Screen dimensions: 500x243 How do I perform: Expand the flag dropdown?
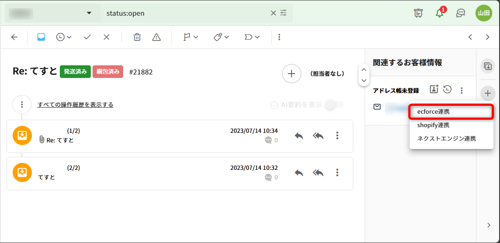(x=190, y=37)
